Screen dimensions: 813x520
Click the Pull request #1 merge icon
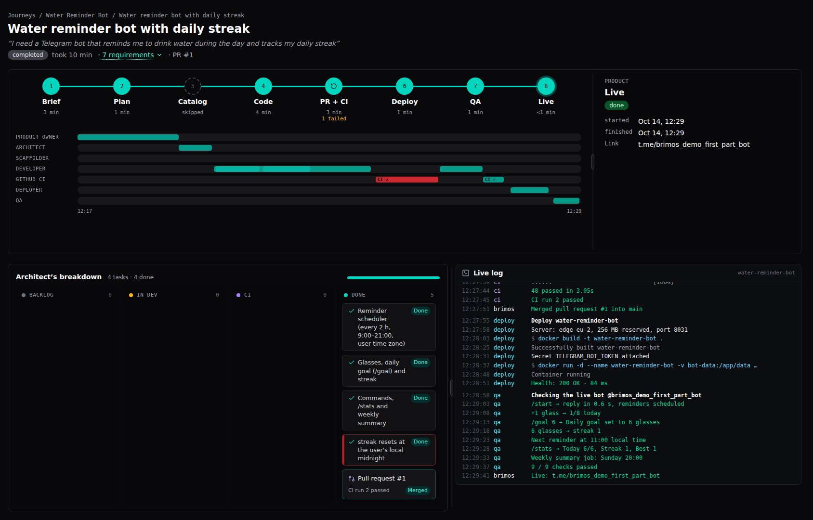352,479
